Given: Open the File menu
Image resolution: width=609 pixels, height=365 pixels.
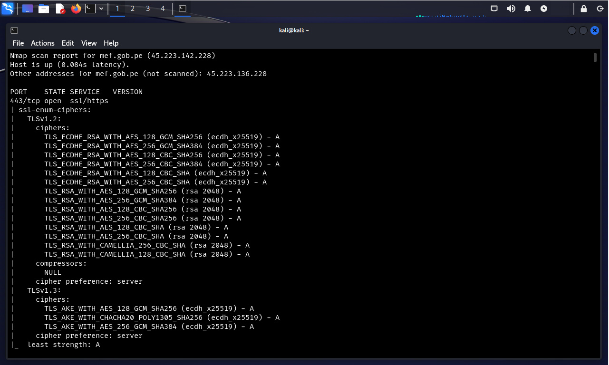Looking at the screenshot, I should [18, 43].
